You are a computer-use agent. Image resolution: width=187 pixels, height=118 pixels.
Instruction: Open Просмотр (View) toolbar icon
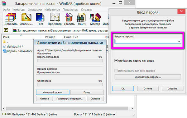coord(55,17)
